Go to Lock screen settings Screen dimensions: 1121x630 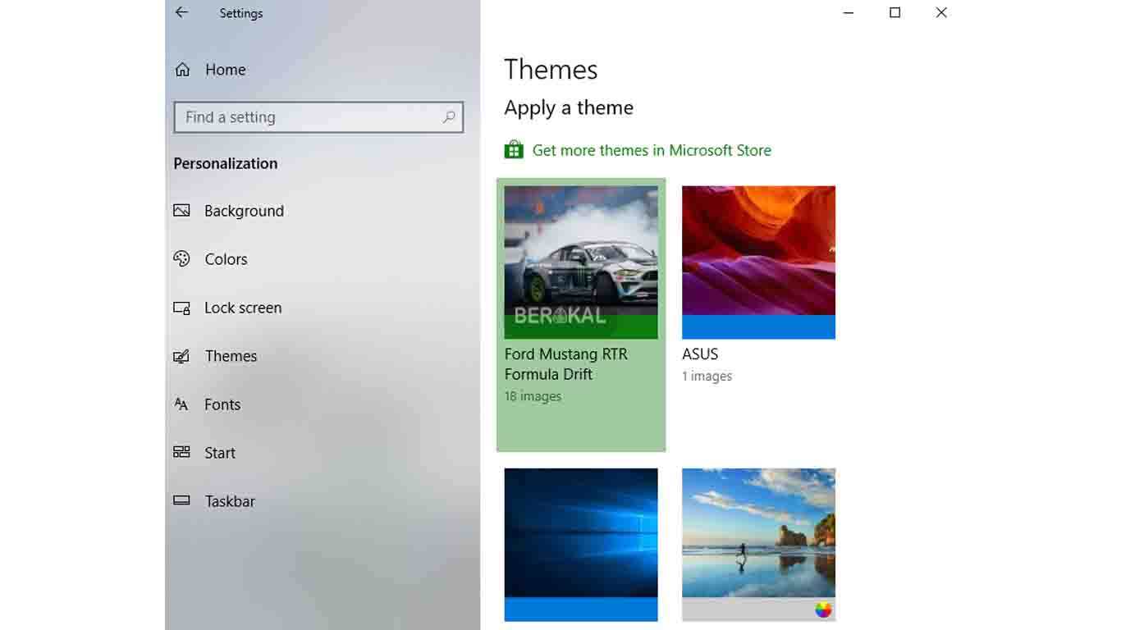(243, 308)
